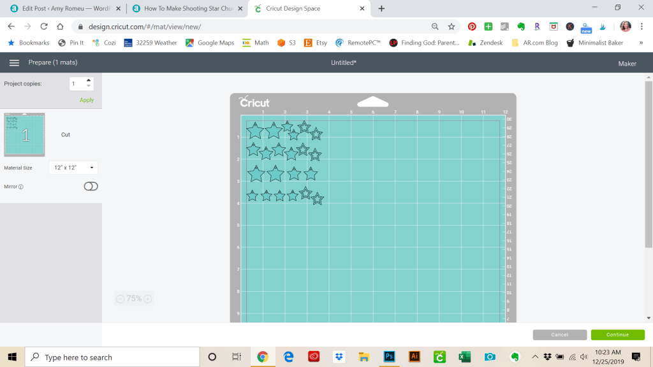The image size is (653, 367).
Task: Click the taskbar search box
Action: [x=112, y=357]
